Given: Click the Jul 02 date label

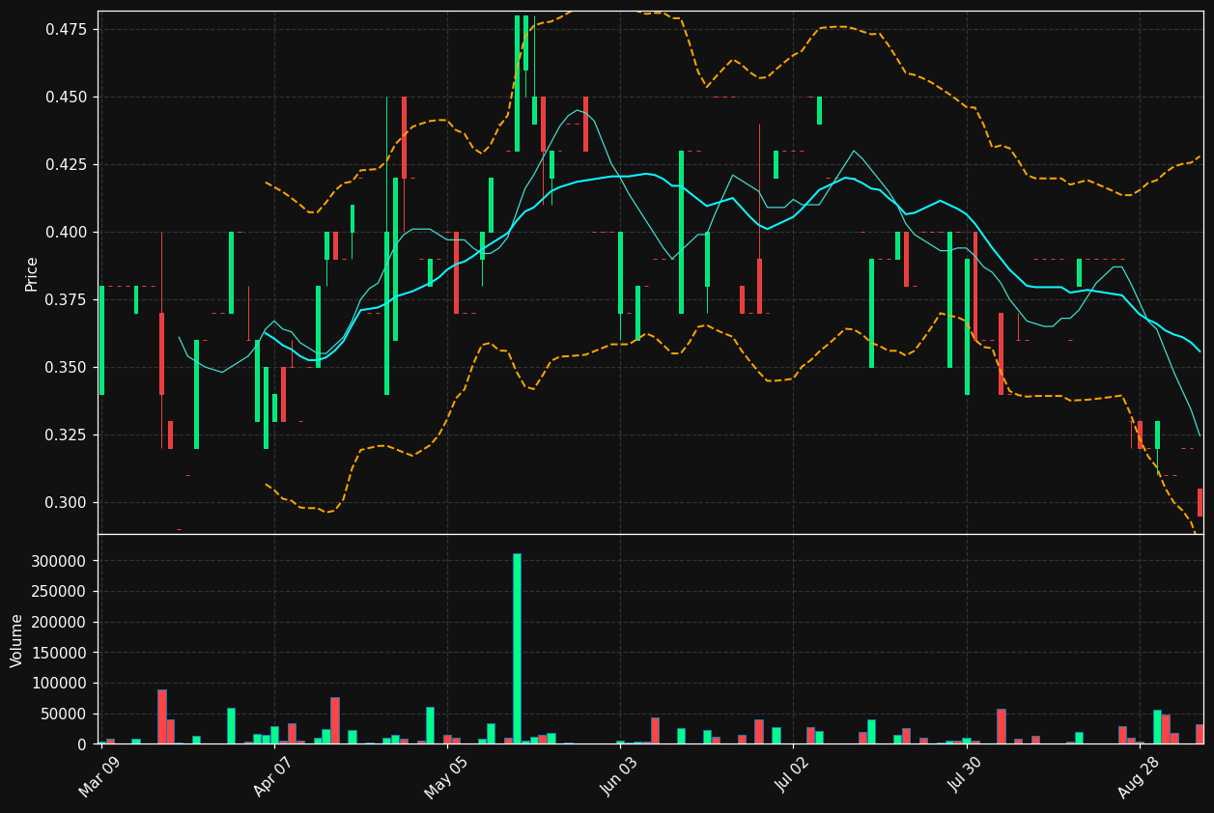Looking at the screenshot, I should pyautogui.click(x=792, y=775).
